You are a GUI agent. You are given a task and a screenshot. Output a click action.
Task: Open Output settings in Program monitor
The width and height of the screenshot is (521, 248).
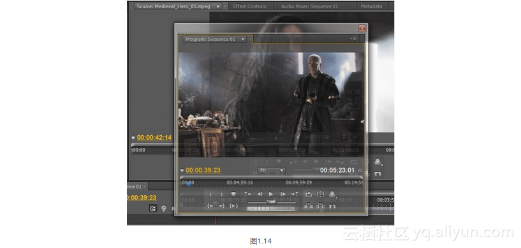click(332, 194)
